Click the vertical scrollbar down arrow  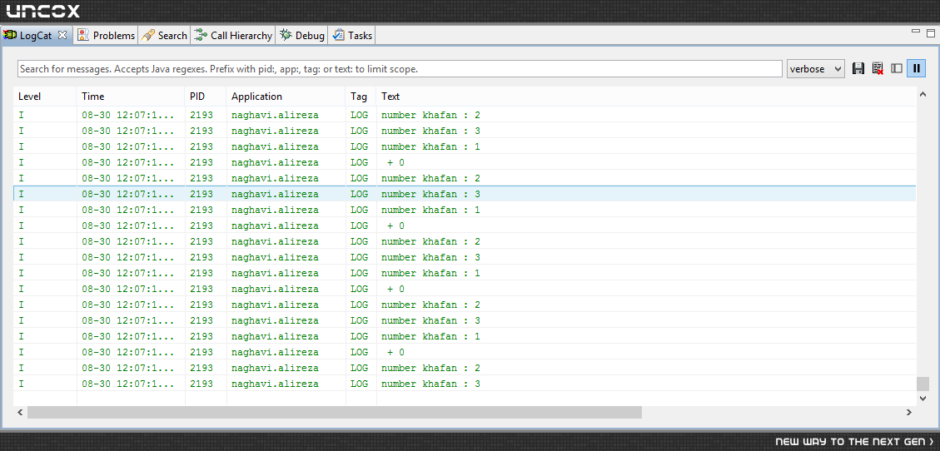(923, 398)
